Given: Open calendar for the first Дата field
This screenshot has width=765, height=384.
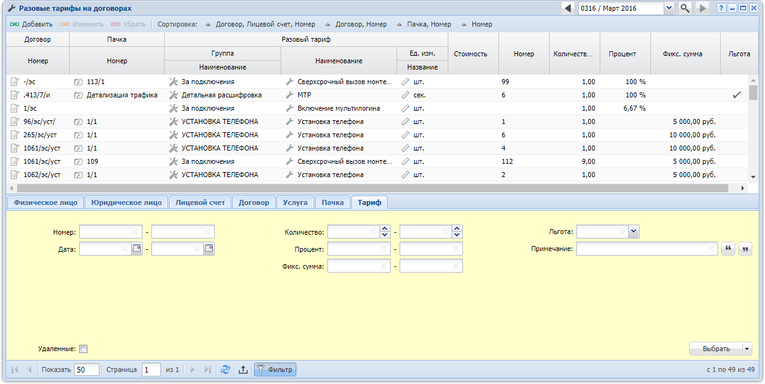Looking at the screenshot, I should [137, 249].
